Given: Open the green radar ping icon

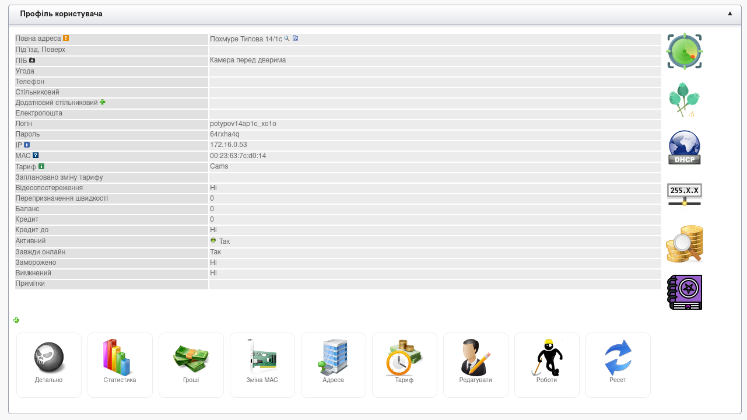Looking at the screenshot, I should click(685, 51).
